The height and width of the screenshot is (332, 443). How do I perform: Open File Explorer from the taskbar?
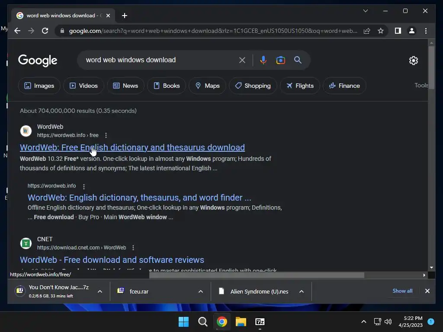pyautogui.click(x=241, y=322)
